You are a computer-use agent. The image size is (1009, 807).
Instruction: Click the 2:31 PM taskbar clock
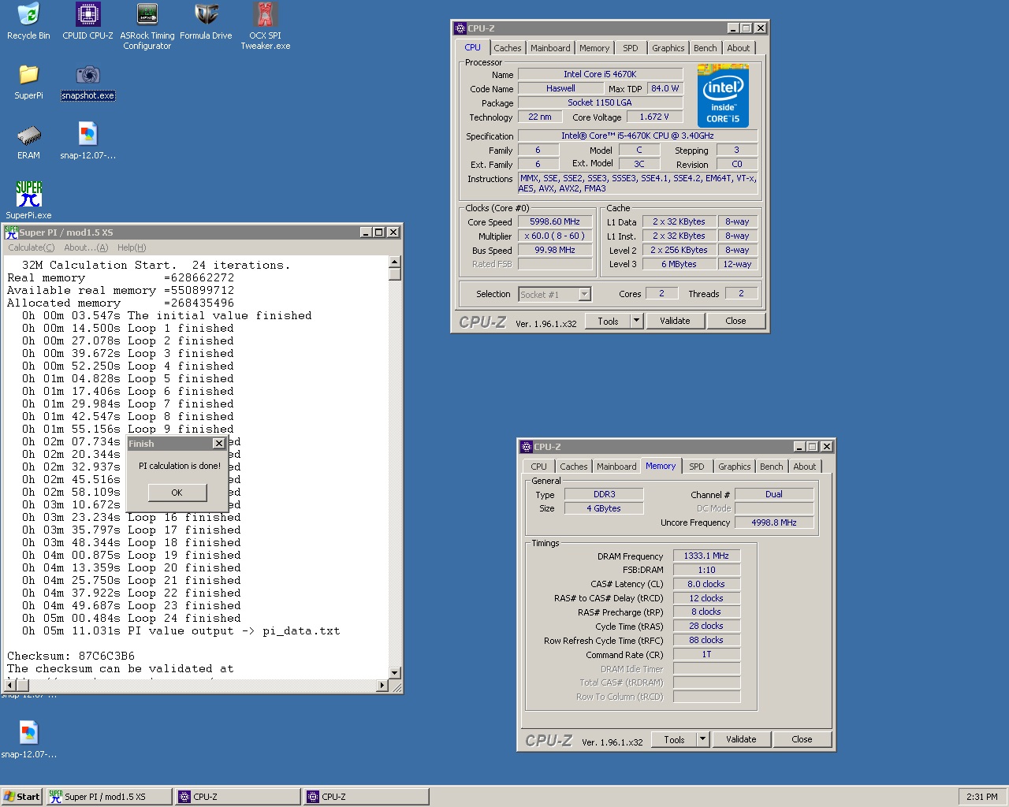(x=982, y=797)
